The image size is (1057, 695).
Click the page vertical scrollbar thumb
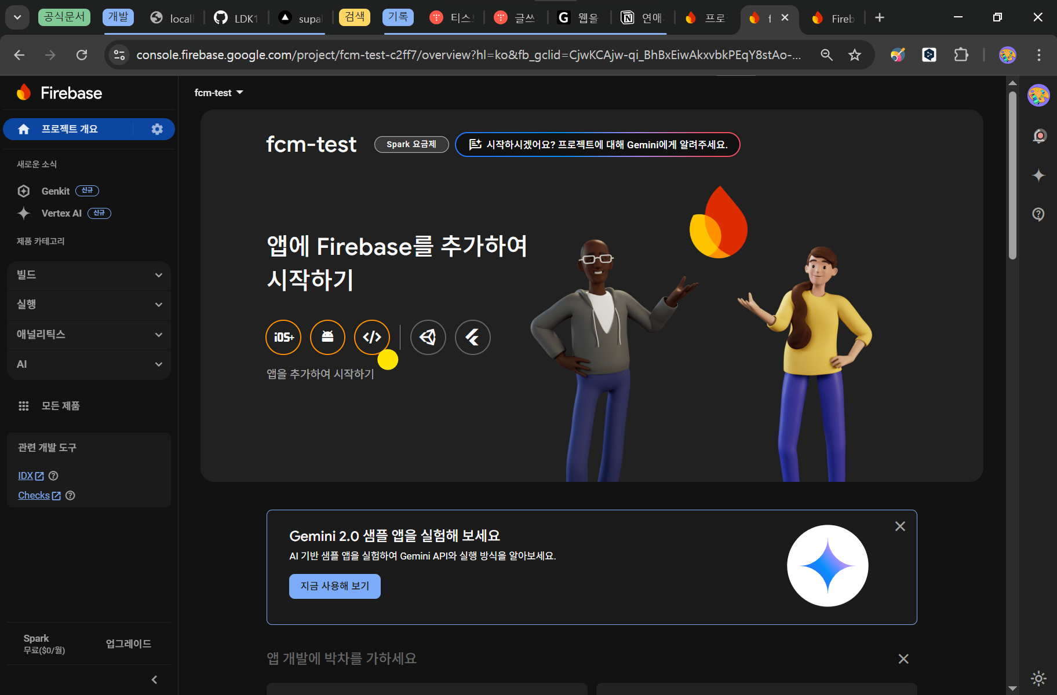pos(1013,175)
